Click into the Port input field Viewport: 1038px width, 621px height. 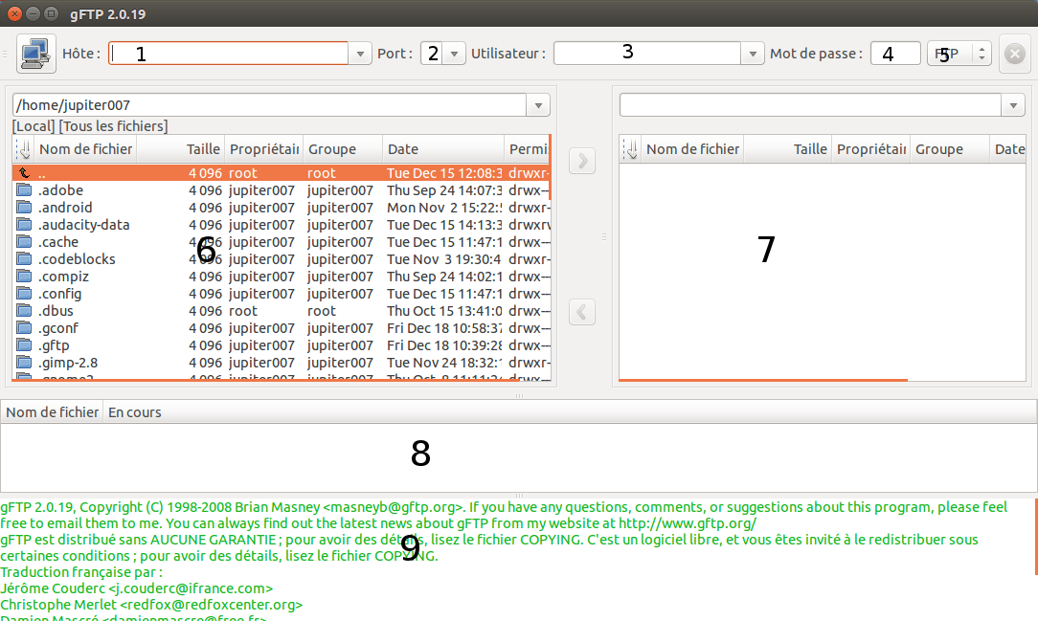[x=432, y=54]
